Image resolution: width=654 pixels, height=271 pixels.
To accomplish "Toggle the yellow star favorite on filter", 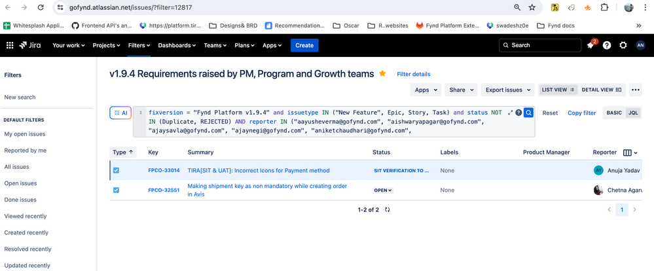I will 382,74.
